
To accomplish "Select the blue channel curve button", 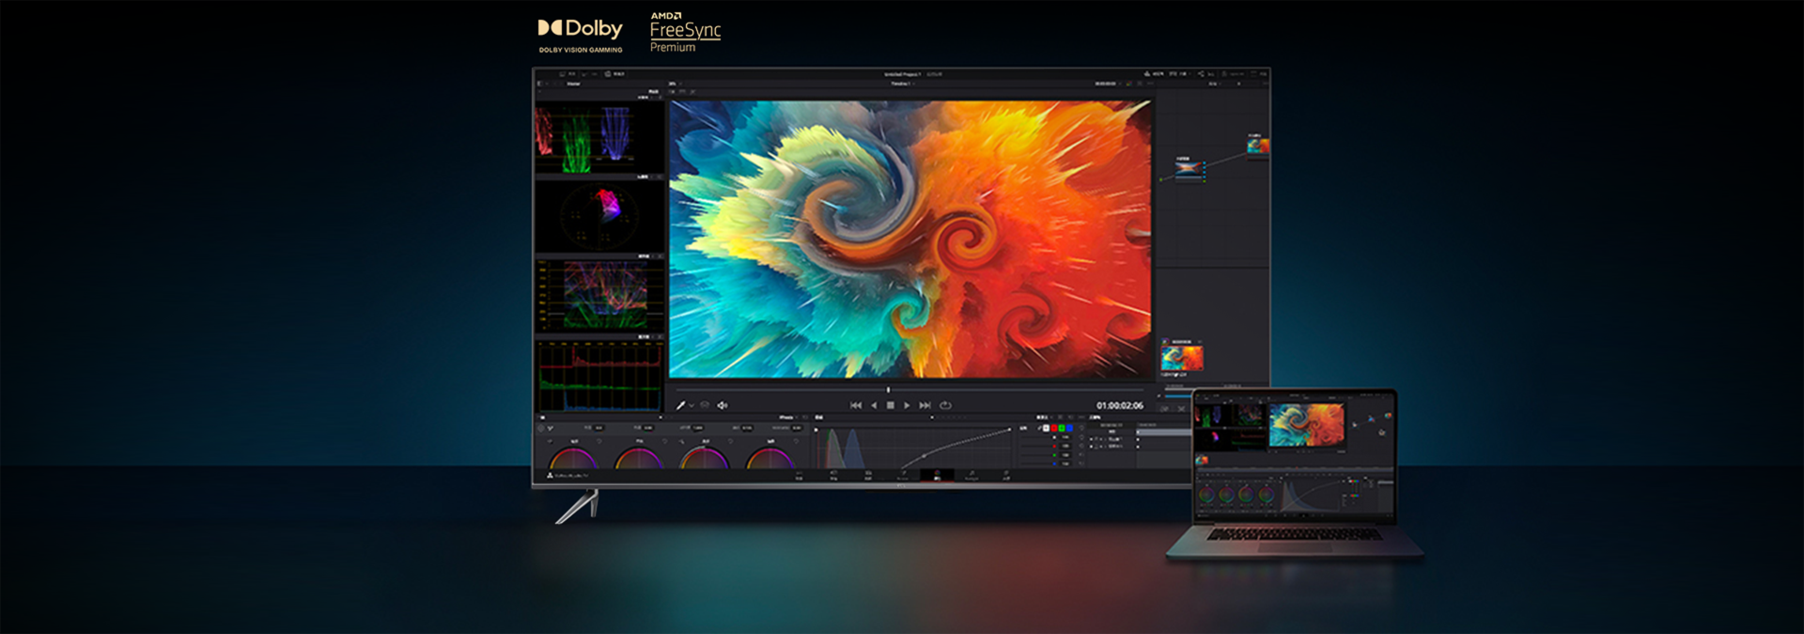I will point(1069,428).
